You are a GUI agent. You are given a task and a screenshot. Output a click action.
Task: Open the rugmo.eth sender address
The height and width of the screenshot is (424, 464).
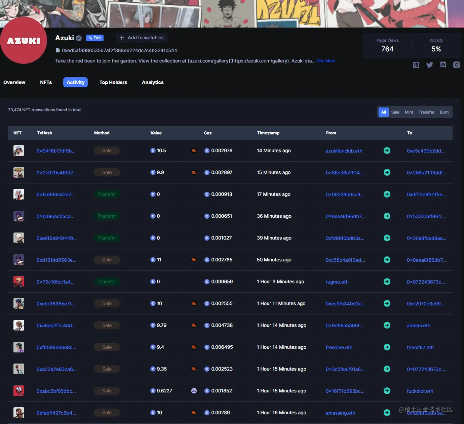(x=337, y=282)
